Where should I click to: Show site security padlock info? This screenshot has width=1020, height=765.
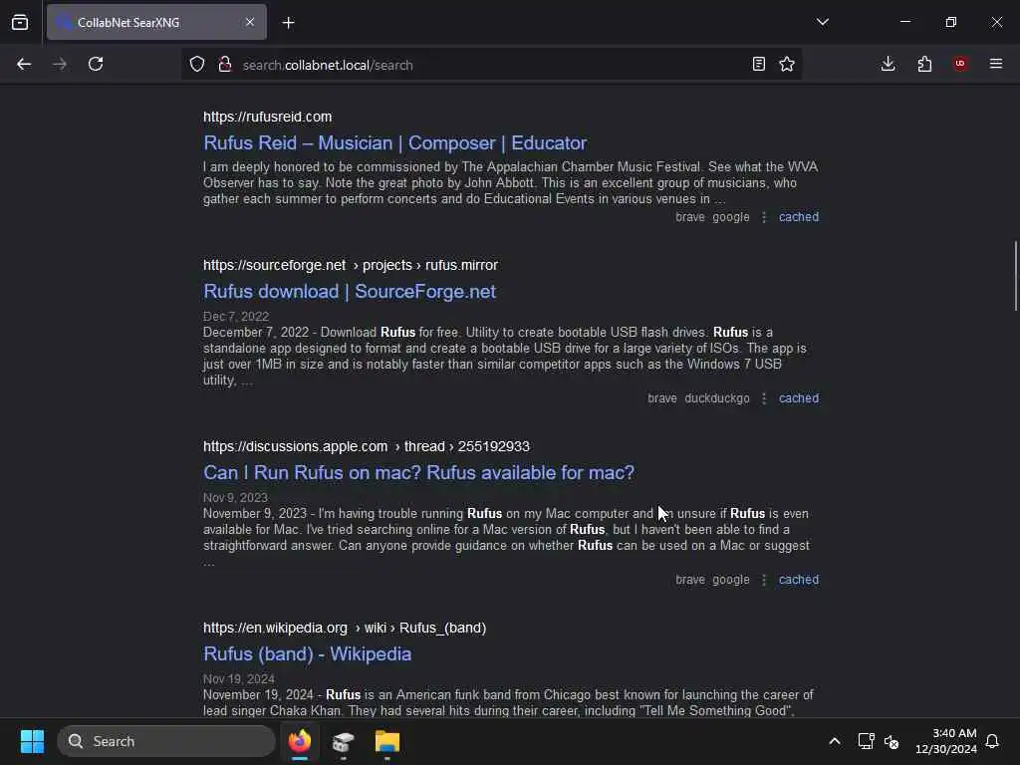pyautogui.click(x=225, y=65)
